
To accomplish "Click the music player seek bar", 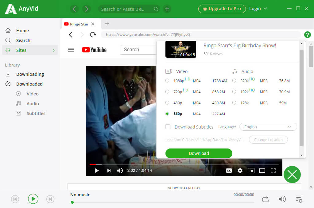I will pos(163,202).
